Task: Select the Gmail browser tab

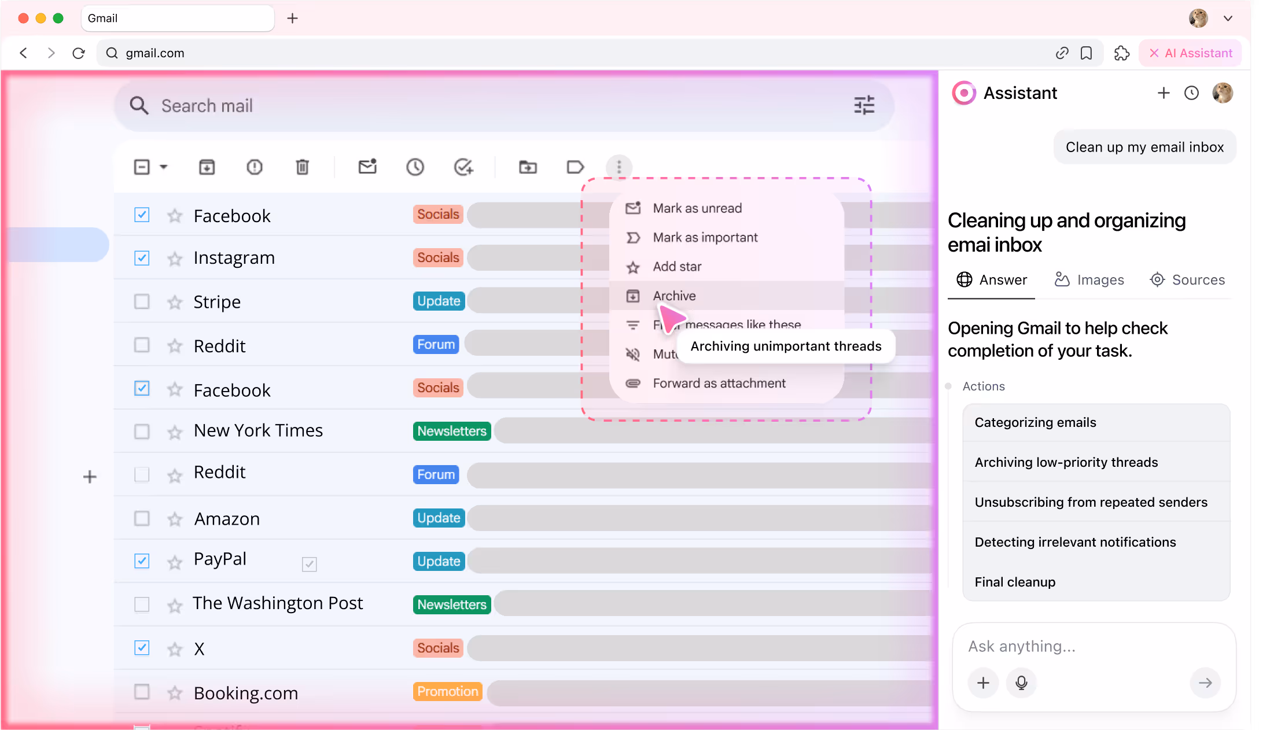Action: click(x=177, y=19)
